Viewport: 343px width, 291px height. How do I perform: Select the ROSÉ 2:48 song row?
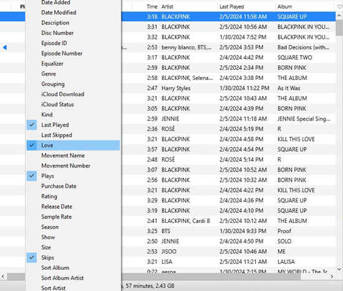(228, 160)
